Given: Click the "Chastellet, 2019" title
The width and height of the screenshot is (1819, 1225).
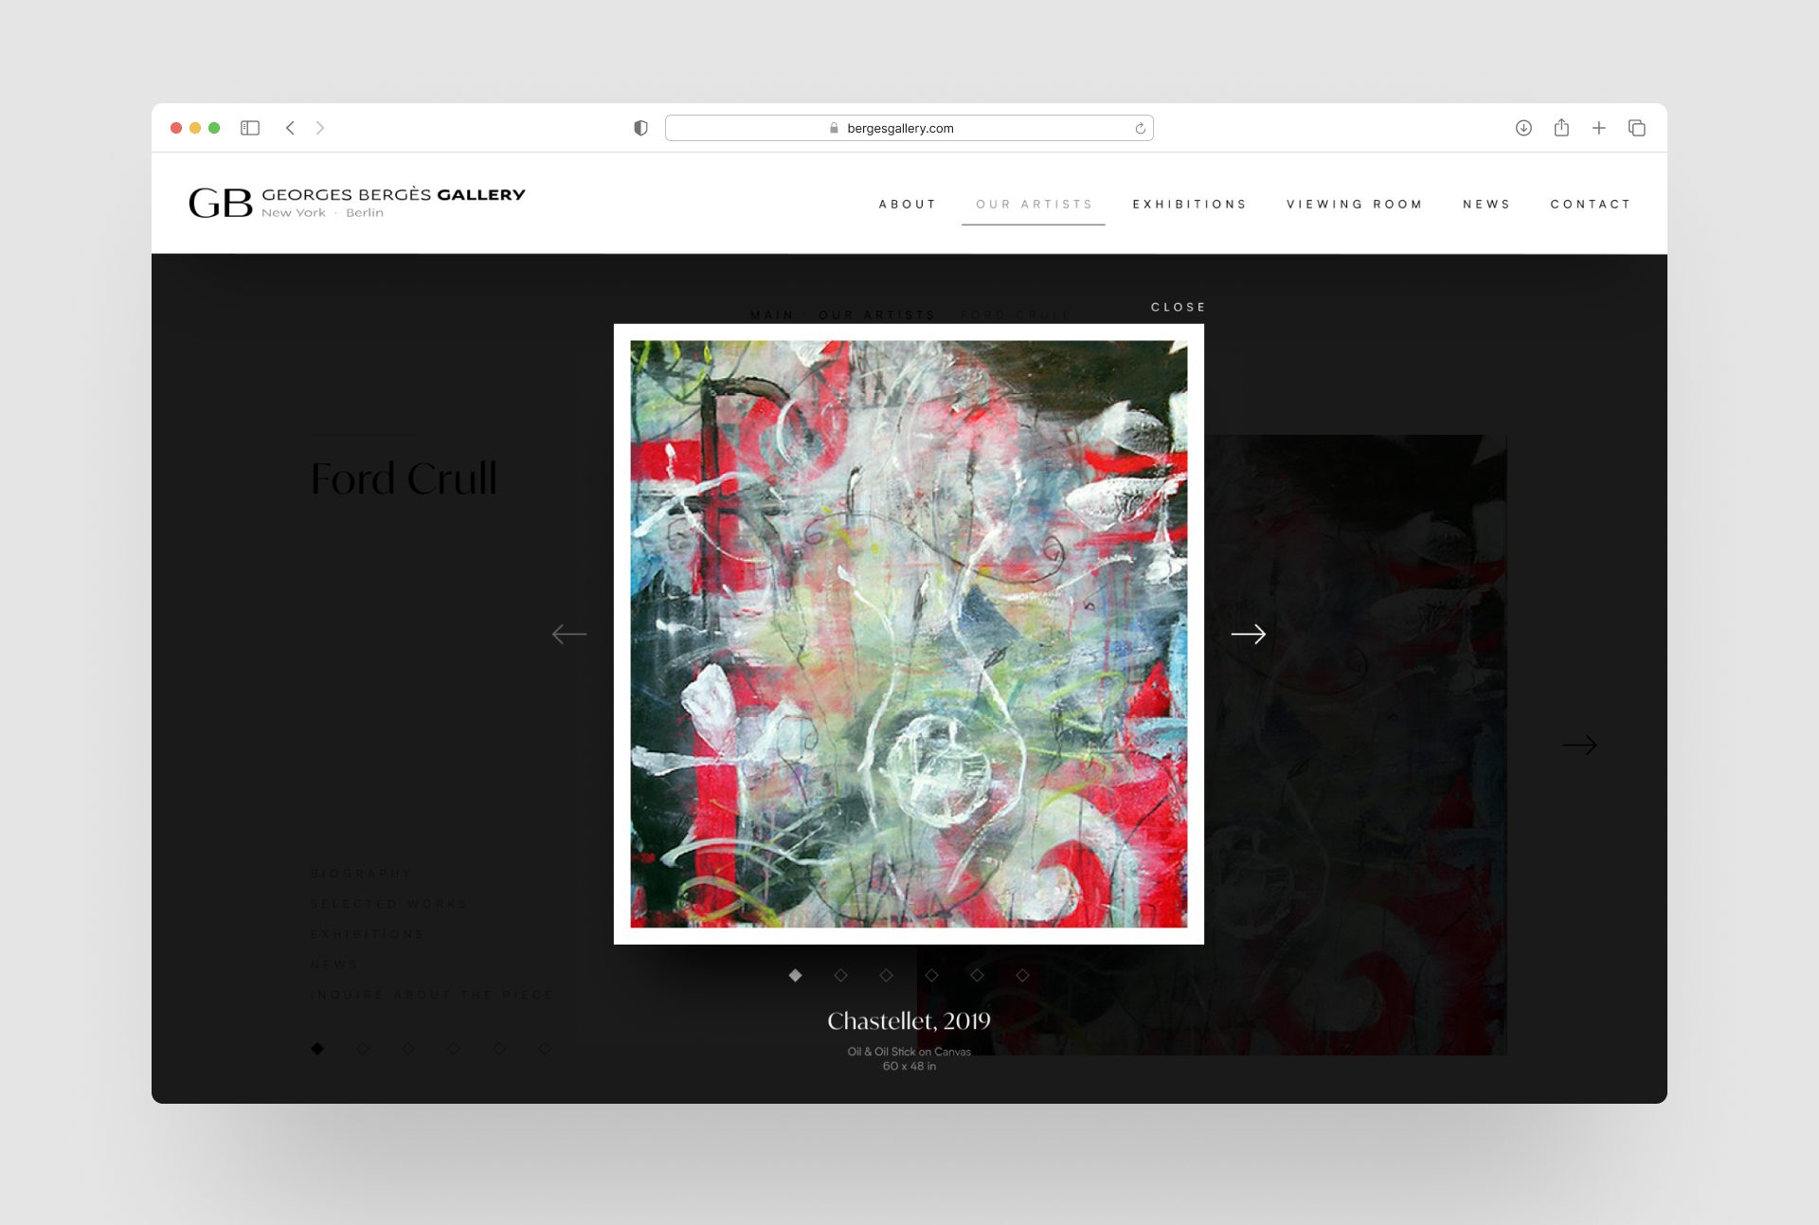Looking at the screenshot, I should (x=909, y=1020).
